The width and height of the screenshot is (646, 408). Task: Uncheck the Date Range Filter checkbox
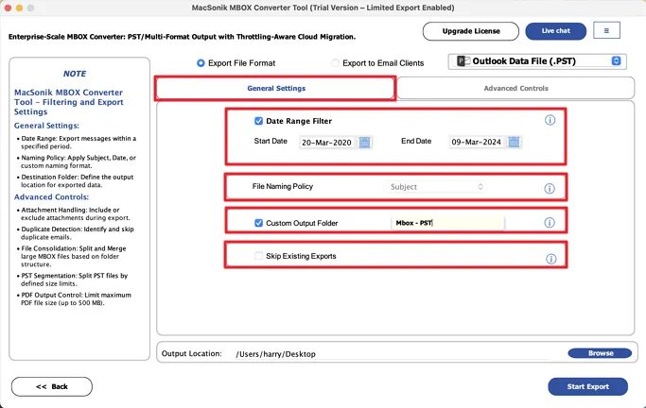click(x=259, y=121)
